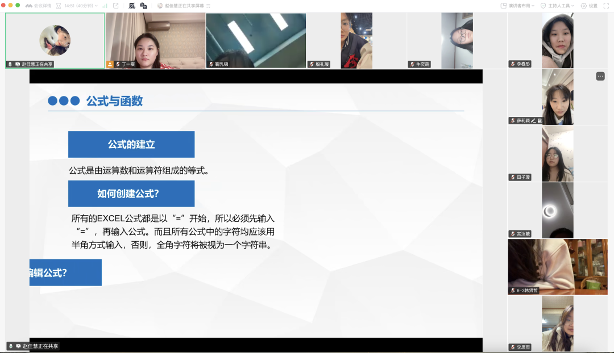Toggle full screen mode icon

click(605, 6)
